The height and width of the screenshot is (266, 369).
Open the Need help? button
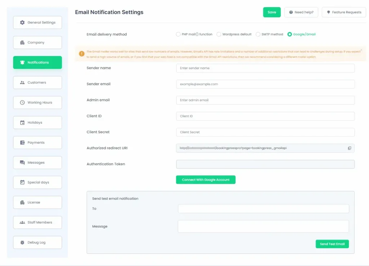click(x=301, y=12)
